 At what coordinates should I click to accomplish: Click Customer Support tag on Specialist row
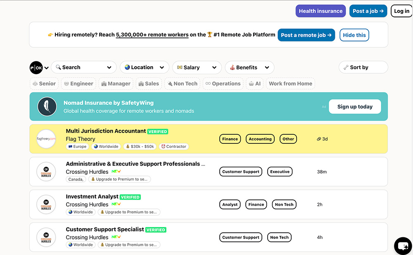pyautogui.click(x=241, y=237)
